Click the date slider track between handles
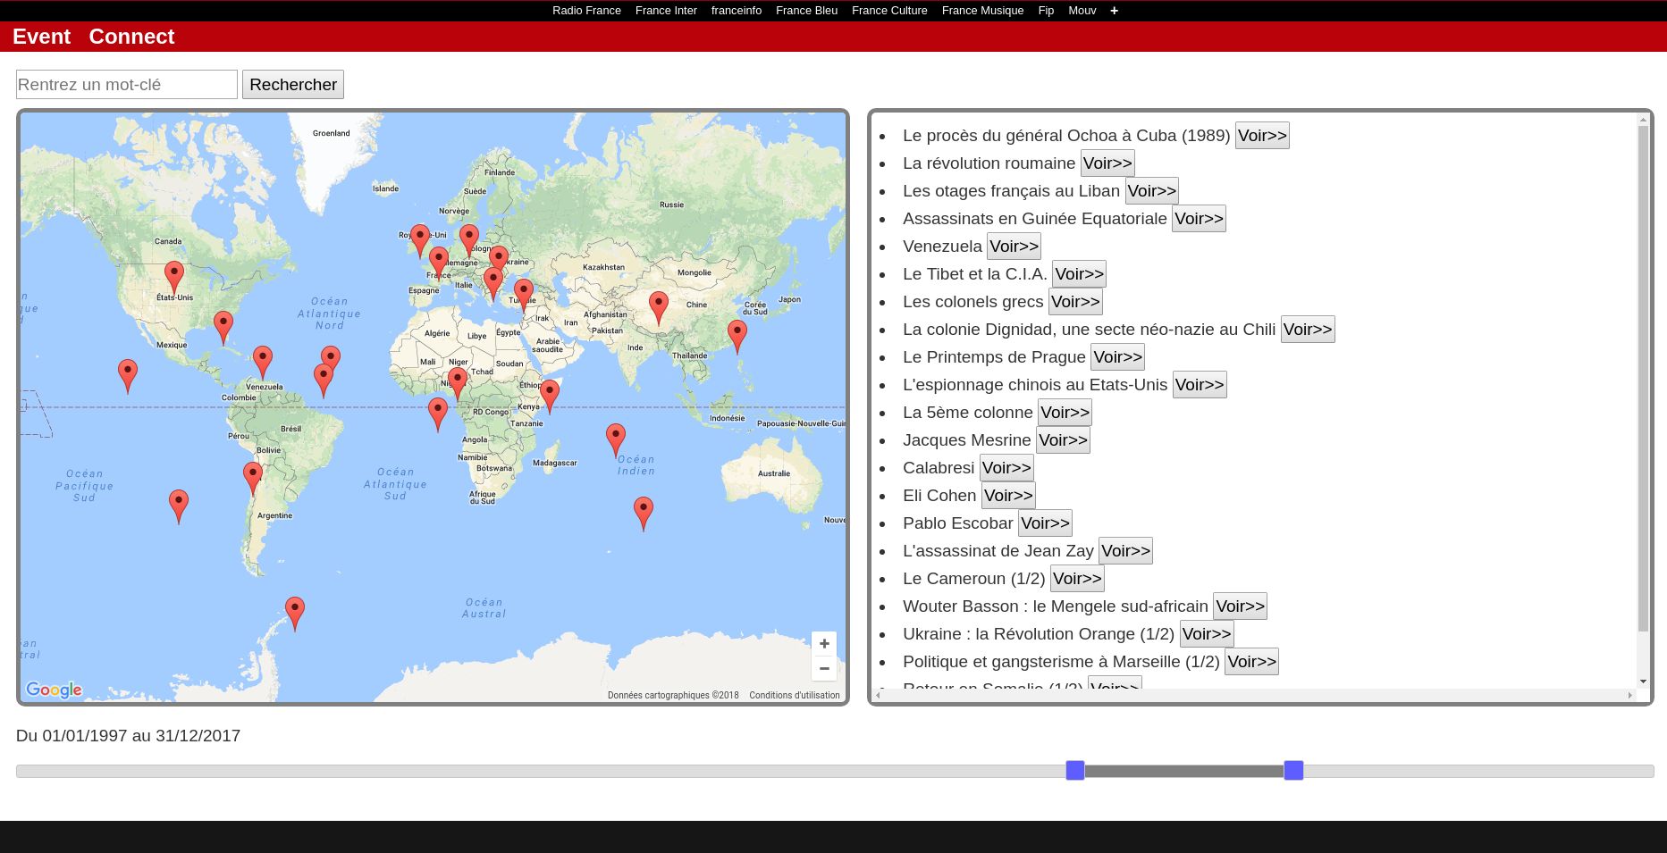The height and width of the screenshot is (853, 1667). click(1184, 771)
